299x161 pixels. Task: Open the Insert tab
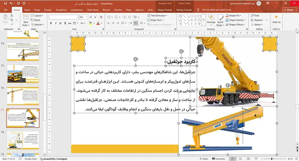[27, 10]
